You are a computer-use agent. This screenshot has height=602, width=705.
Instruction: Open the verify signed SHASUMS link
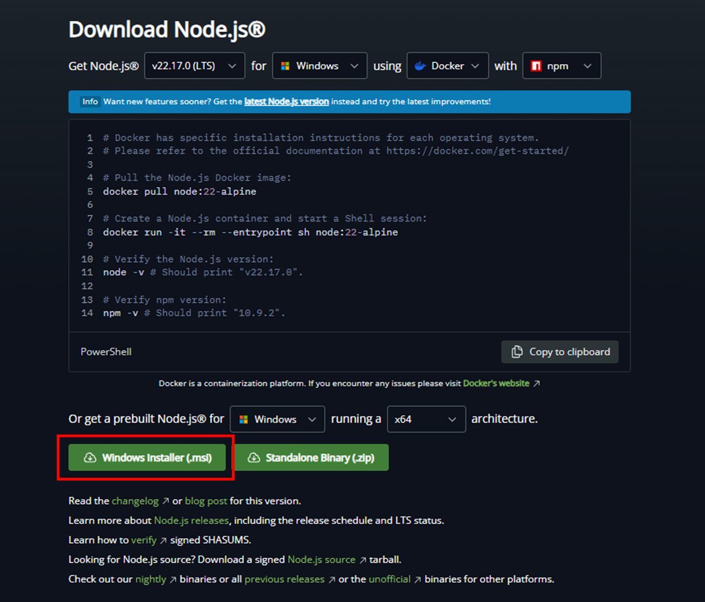click(144, 540)
